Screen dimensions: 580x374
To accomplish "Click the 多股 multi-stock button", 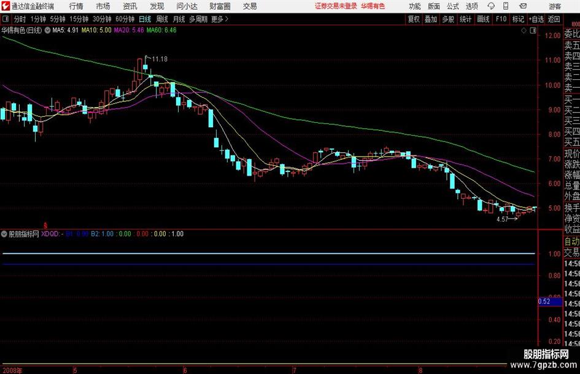I will click(448, 19).
